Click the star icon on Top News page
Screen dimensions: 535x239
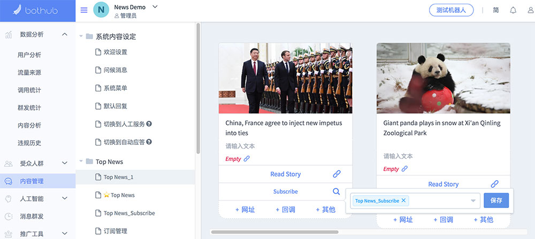[106, 195]
